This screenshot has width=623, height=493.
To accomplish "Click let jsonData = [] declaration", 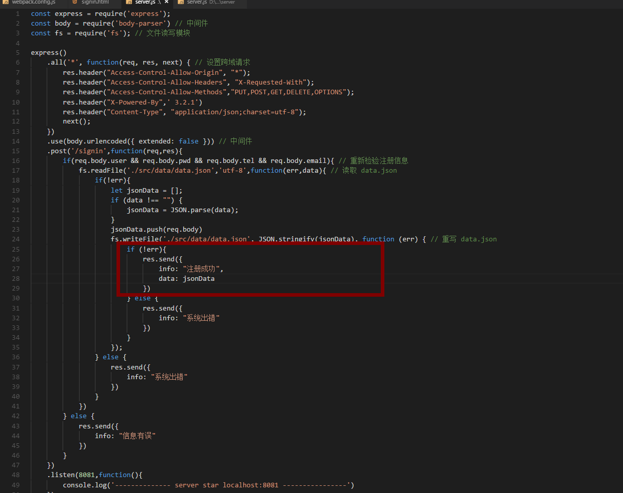I will click(x=147, y=190).
